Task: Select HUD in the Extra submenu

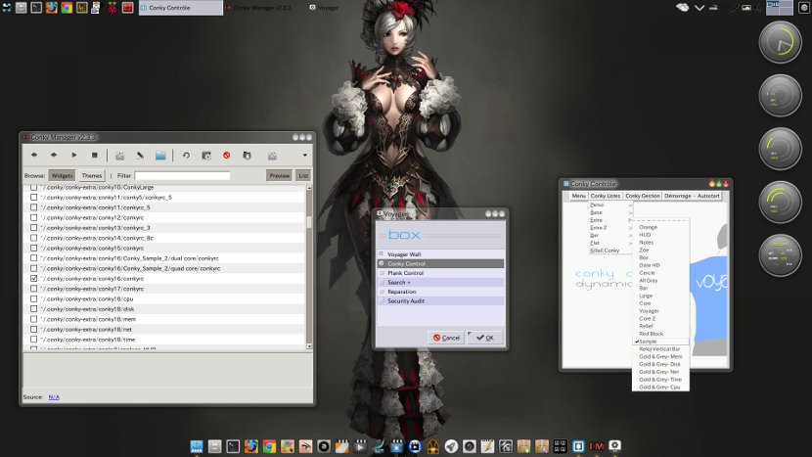Action: (660, 235)
